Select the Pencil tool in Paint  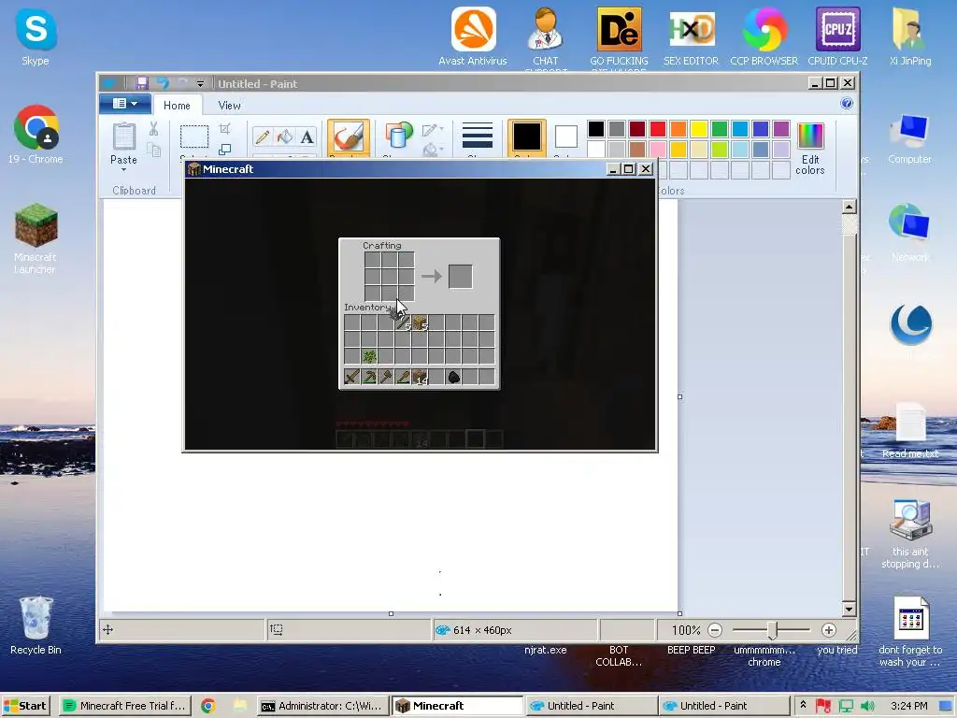[263, 136]
